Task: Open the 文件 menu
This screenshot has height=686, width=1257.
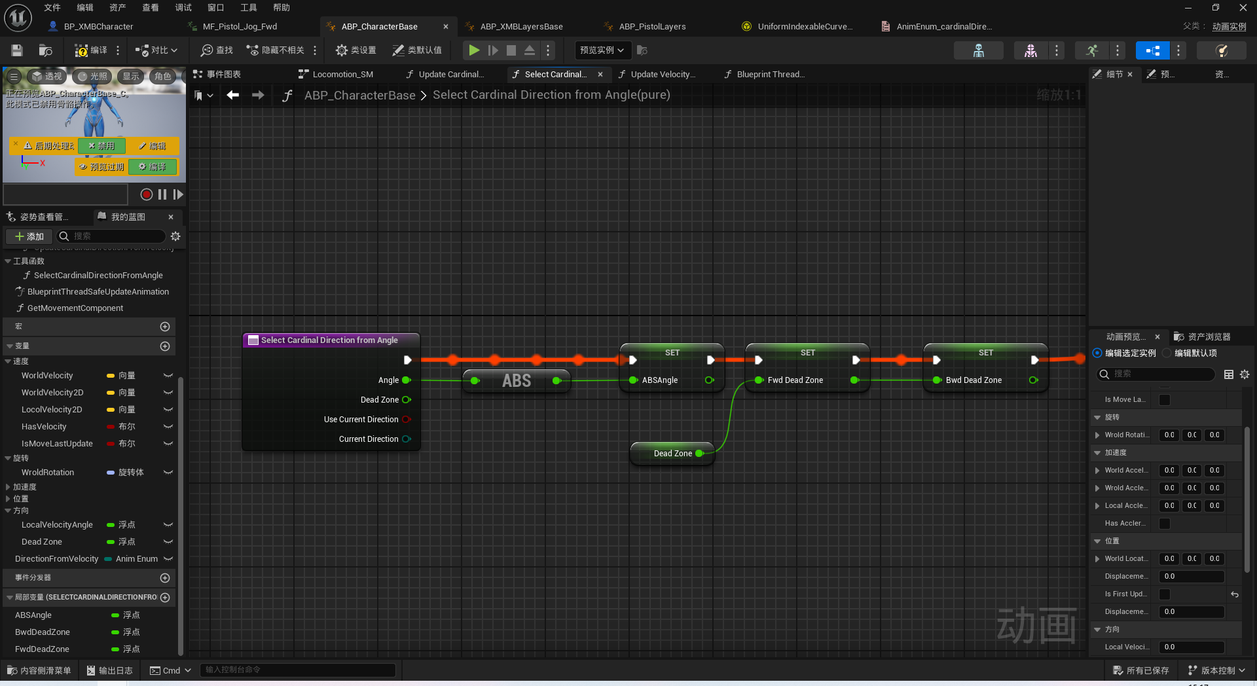Action: [52, 8]
